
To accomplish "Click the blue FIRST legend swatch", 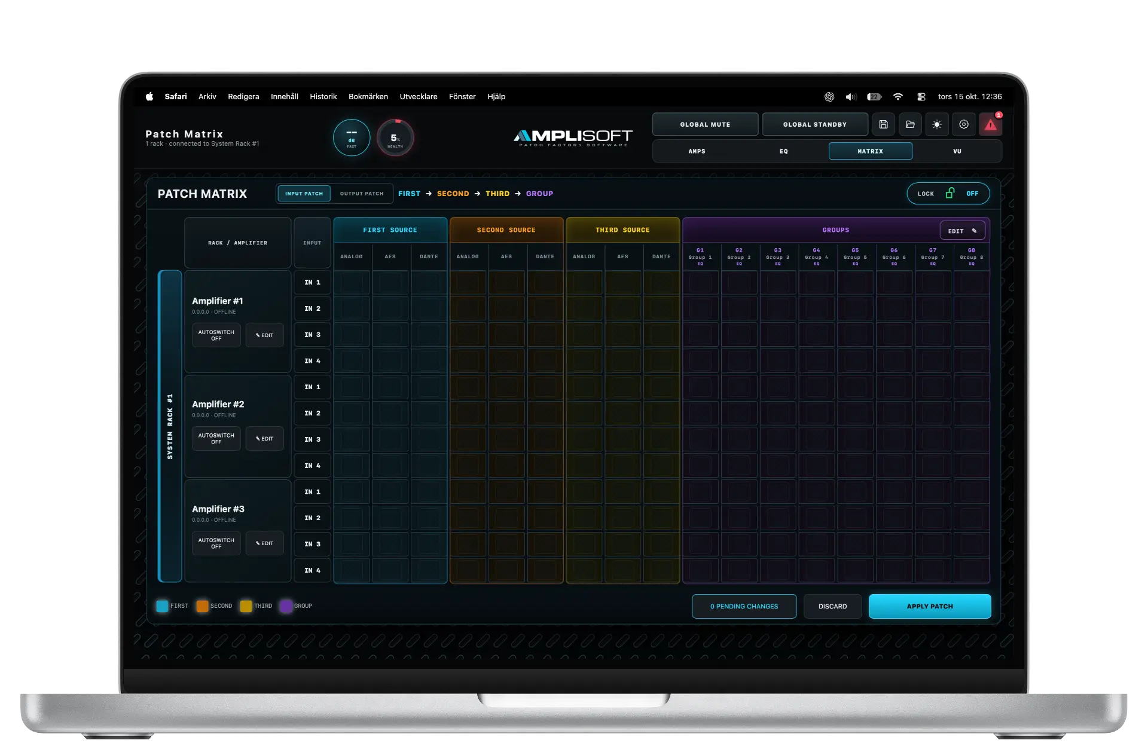I will [x=162, y=606].
